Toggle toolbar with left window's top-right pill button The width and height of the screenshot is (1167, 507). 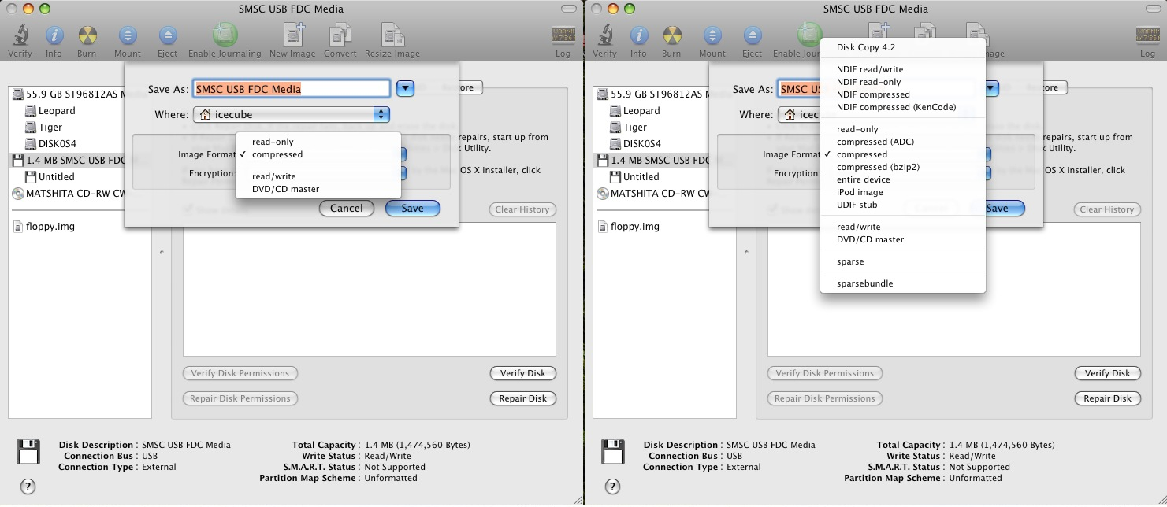[x=567, y=9]
